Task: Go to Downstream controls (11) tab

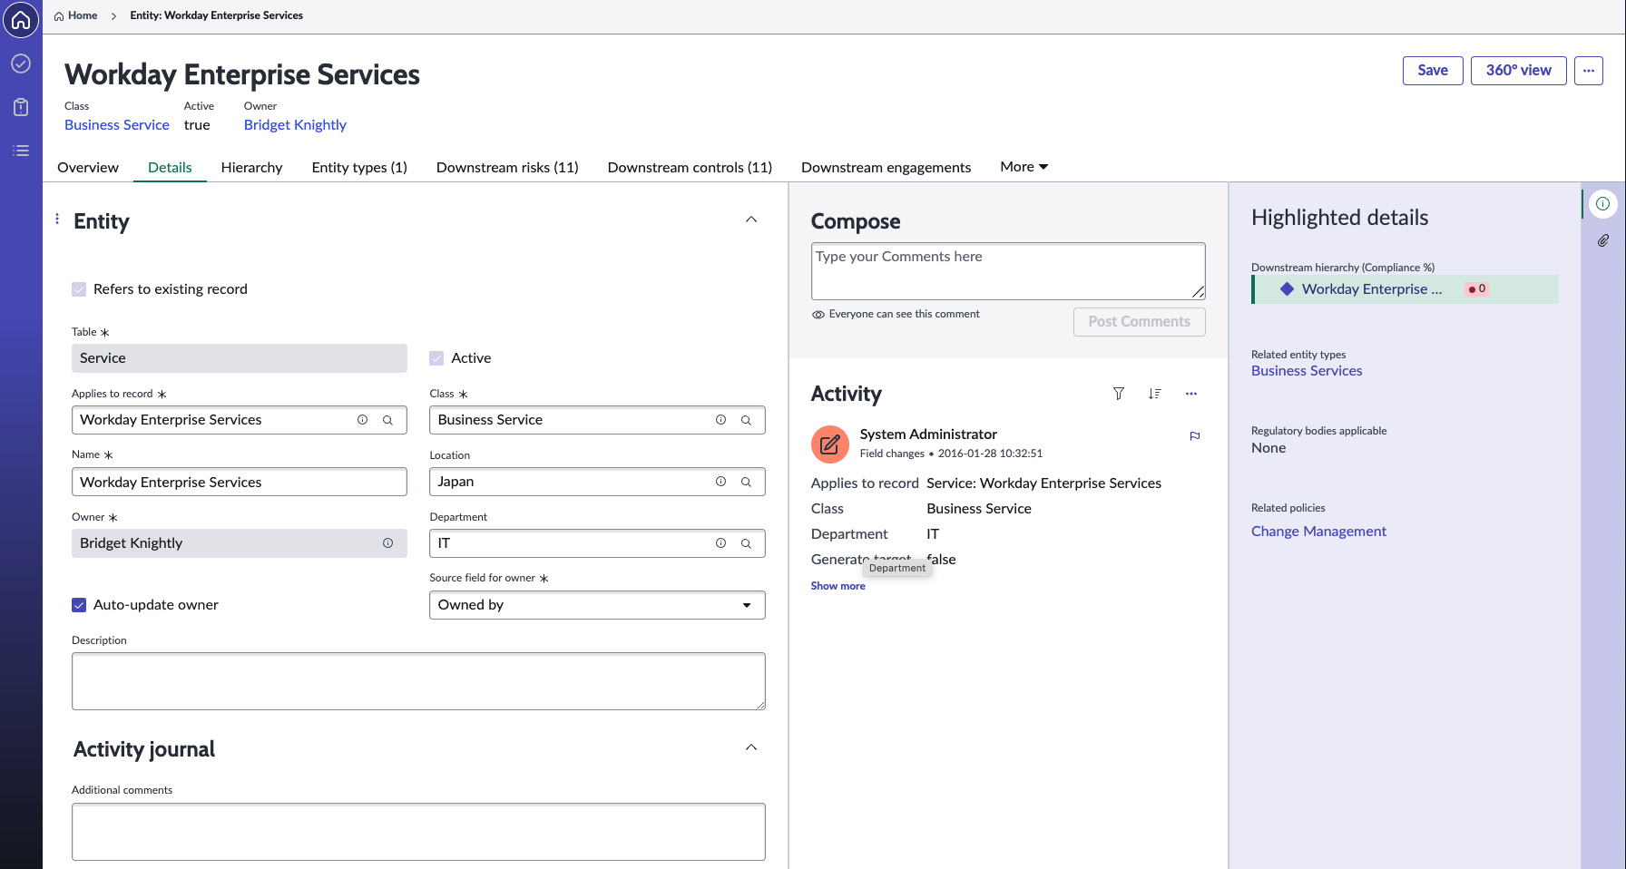Action: pyautogui.click(x=690, y=168)
